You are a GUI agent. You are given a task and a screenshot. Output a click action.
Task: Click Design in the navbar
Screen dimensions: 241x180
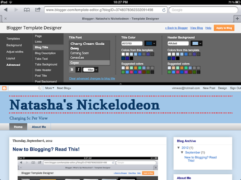pos(223,88)
